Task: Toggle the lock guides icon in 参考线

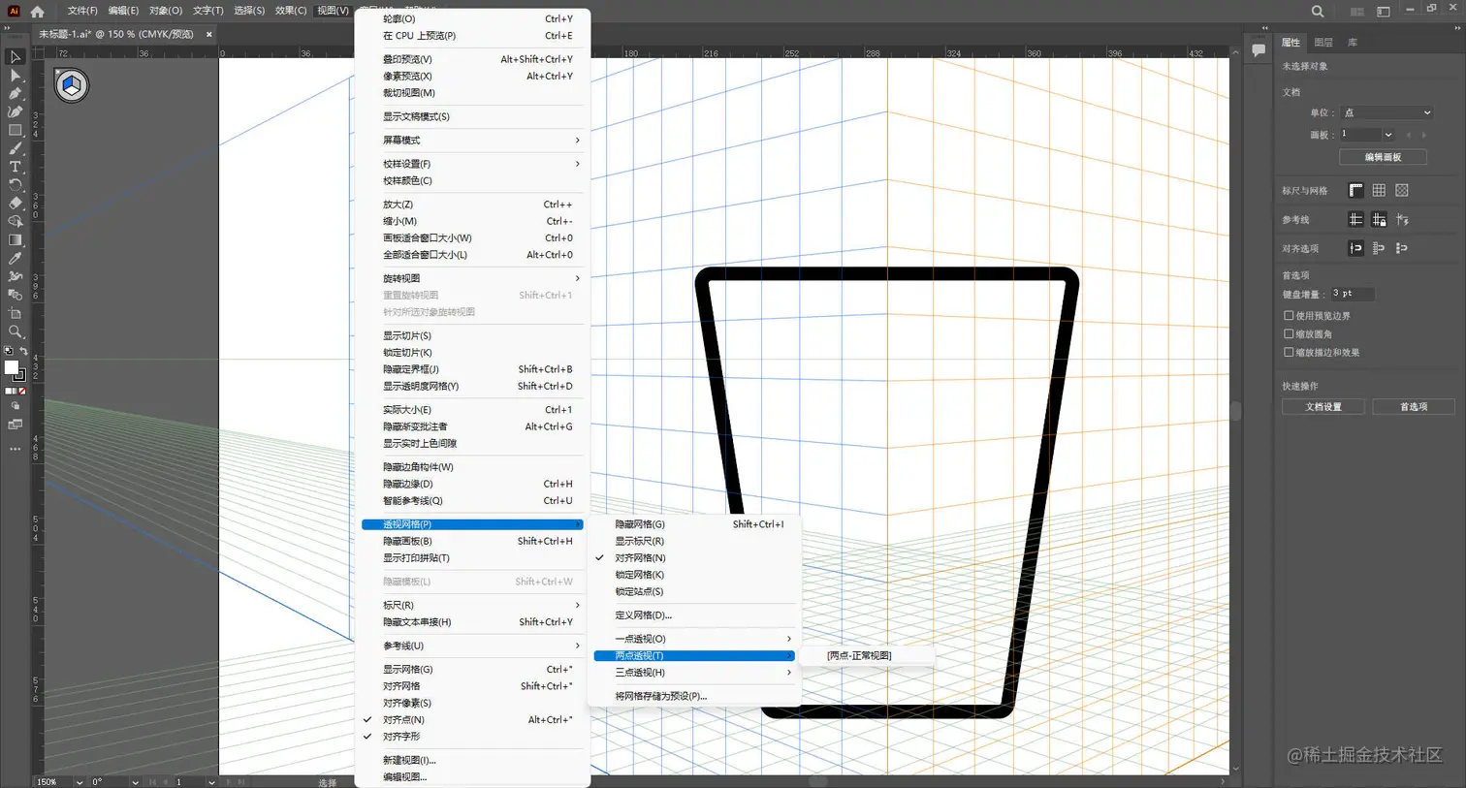Action: tap(1379, 220)
